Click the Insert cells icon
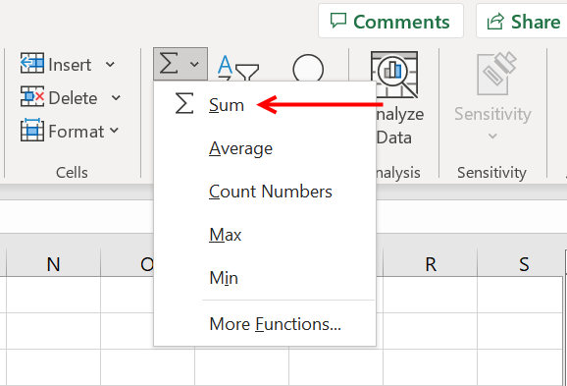Screen dimensions: 567x386 [x=32, y=64]
